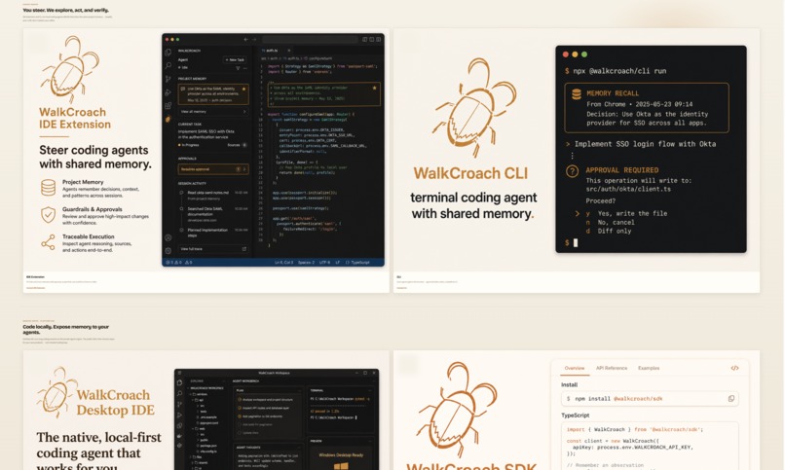Click the Windows Desktop Ready preview thumbnail
This screenshot has width=785, height=470.
[x=341, y=460]
